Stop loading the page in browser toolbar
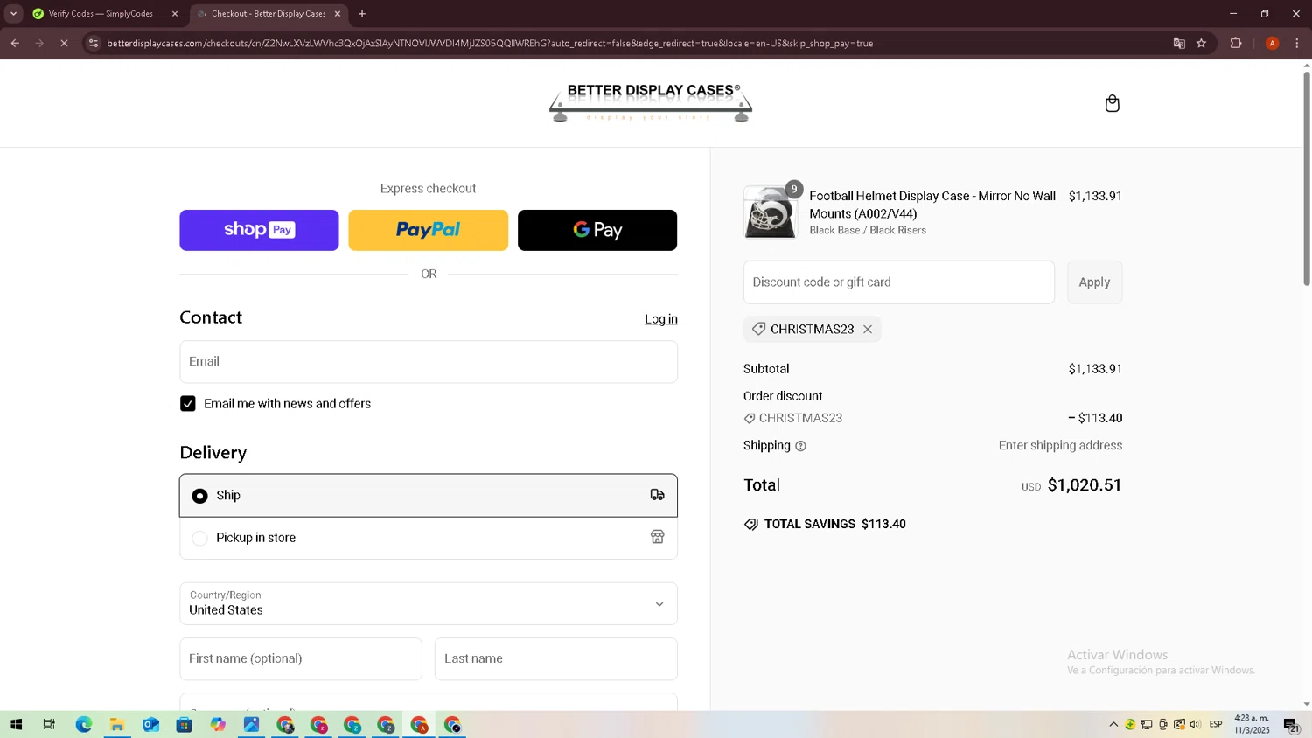 [x=64, y=43]
